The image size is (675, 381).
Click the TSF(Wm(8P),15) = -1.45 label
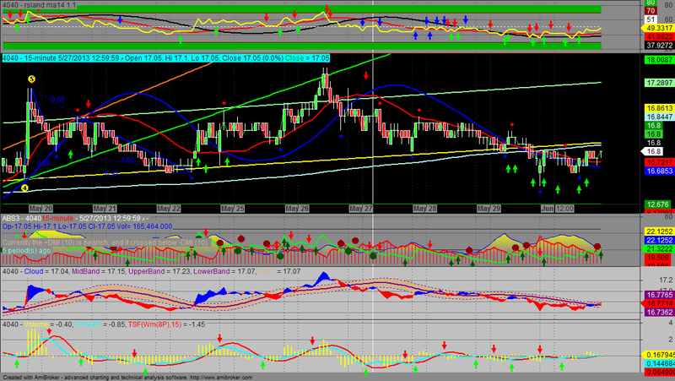(x=166, y=324)
